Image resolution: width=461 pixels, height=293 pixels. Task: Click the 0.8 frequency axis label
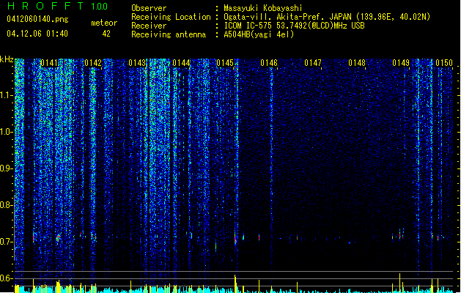(x=7, y=205)
